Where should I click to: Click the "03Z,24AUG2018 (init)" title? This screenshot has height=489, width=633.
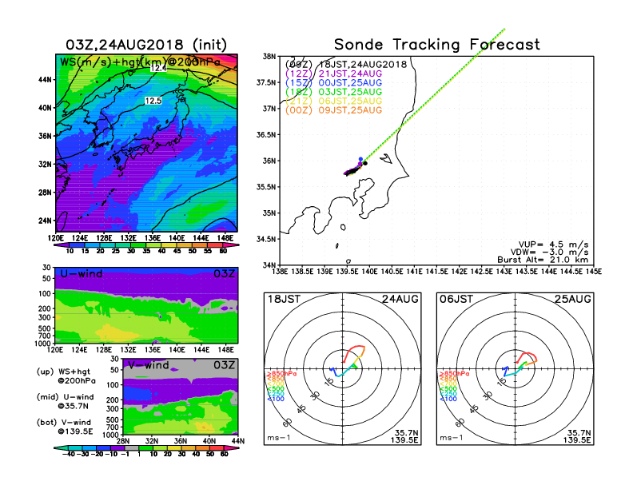tap(146, 45)
